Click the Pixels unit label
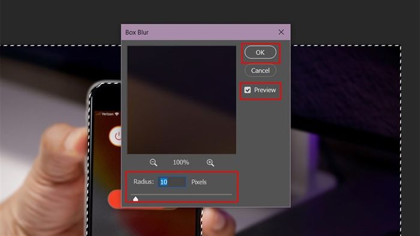Image resolution: width=420 pixels, height=236 pixels. pos(199,182)
